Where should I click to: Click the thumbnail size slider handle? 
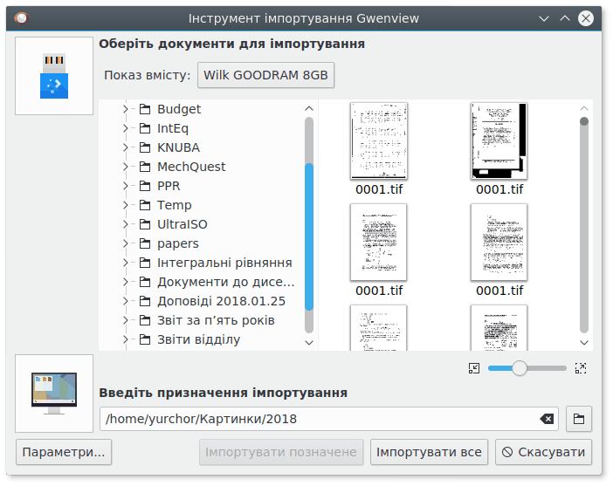click(520, 368)
